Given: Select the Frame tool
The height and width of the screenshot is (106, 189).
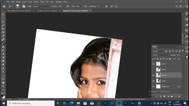Looking at the screenshot, I should tap(3, 32).
